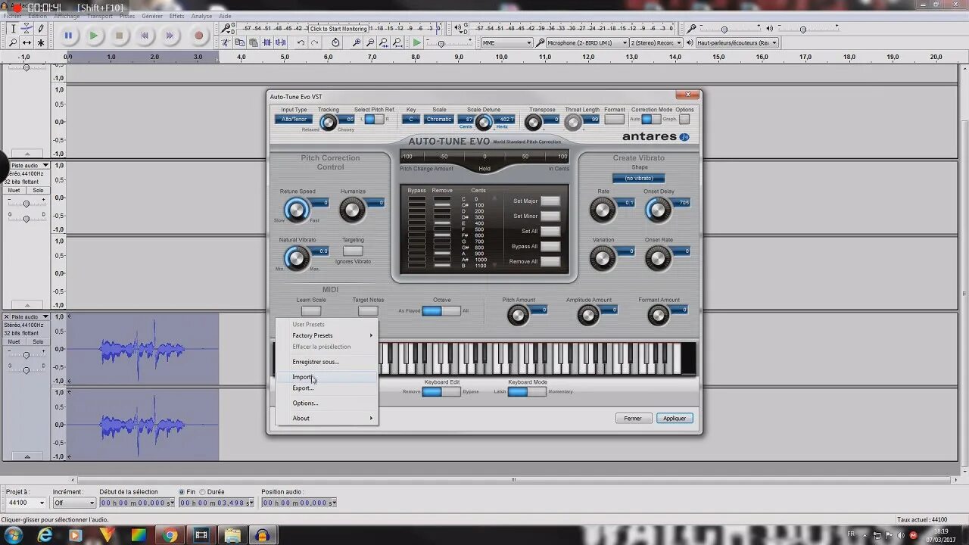Click the Copy icon in the edit toolbar
The height and width of the screenshot is (545, 969).
click(x=241, y=43)
